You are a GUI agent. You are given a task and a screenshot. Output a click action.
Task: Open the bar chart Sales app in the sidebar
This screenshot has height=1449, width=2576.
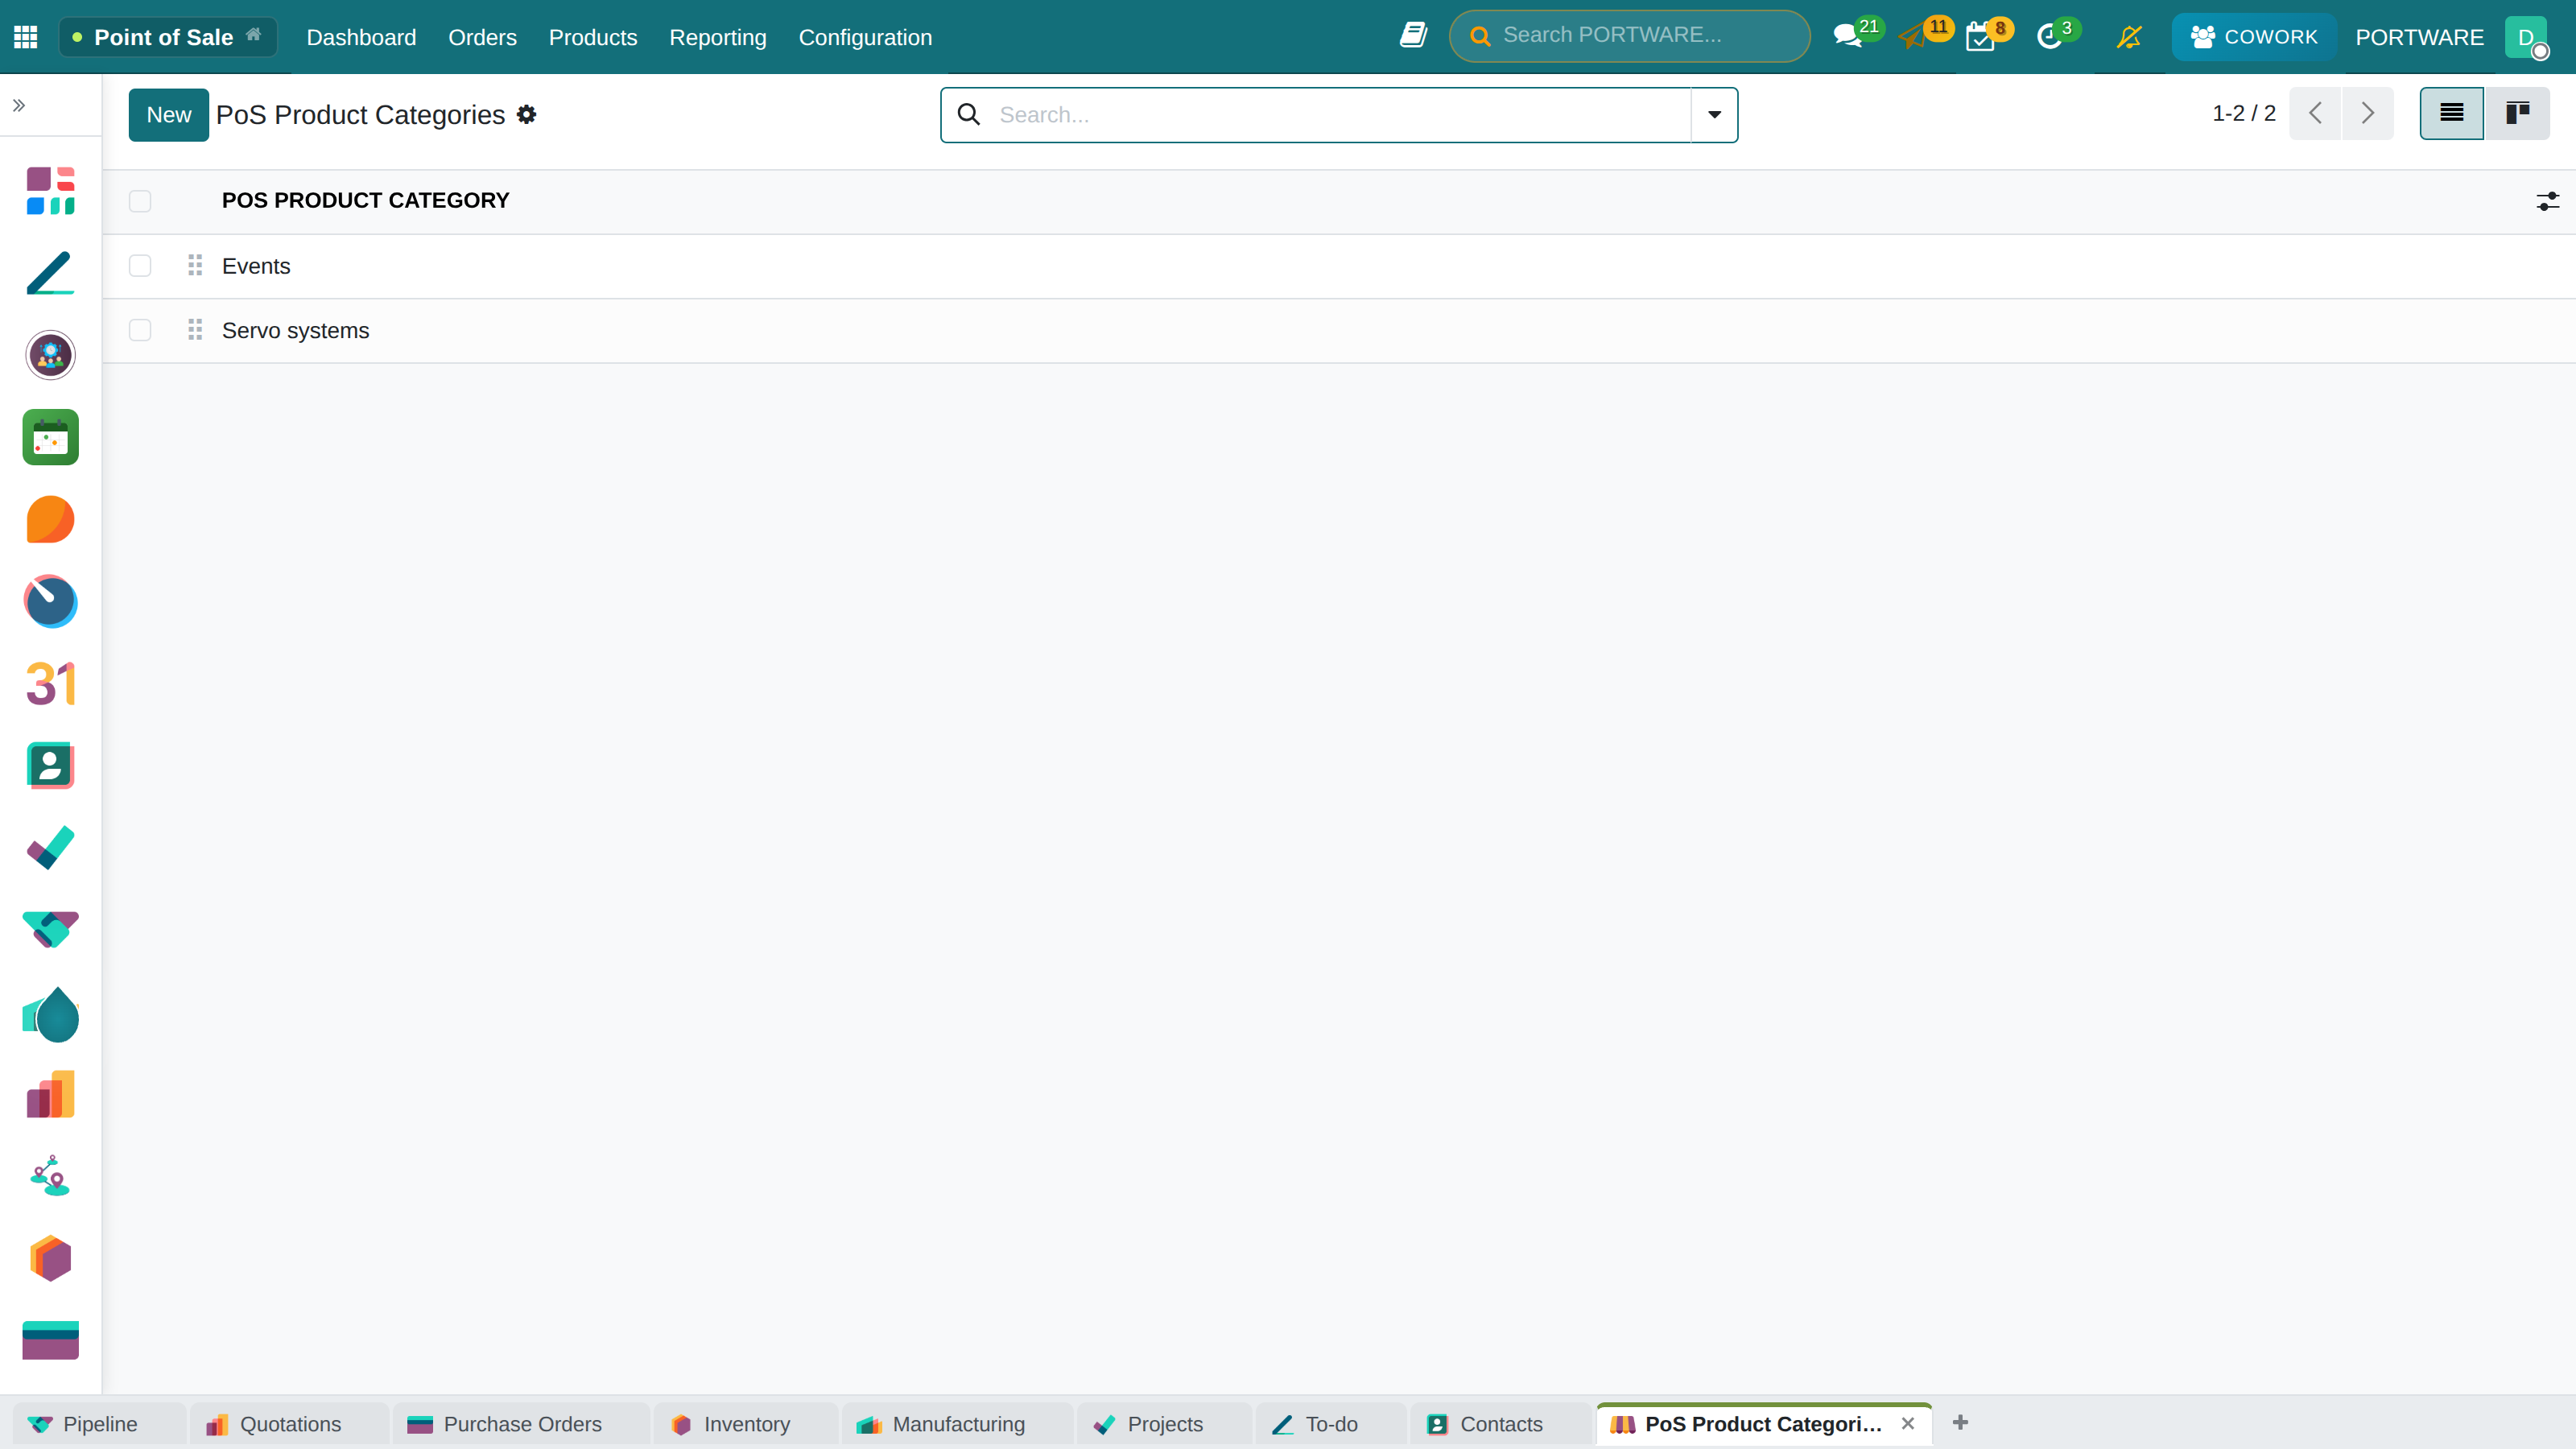point(50,1094)
